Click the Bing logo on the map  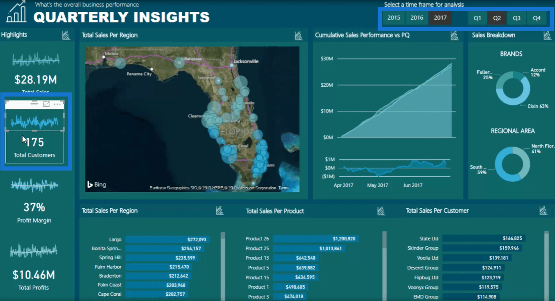[x=96, y=184]
